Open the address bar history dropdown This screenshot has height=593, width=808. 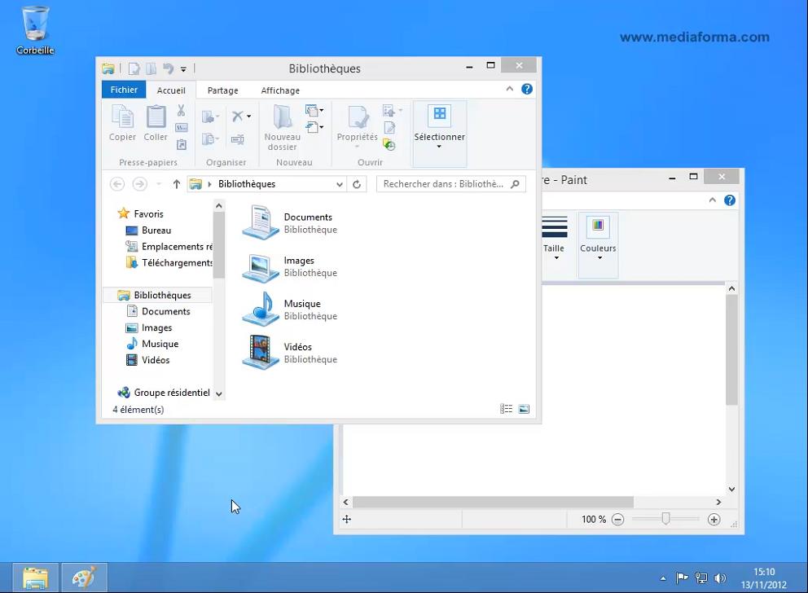point(340,184)
